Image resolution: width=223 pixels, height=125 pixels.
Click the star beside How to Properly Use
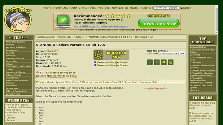(190, 113)
